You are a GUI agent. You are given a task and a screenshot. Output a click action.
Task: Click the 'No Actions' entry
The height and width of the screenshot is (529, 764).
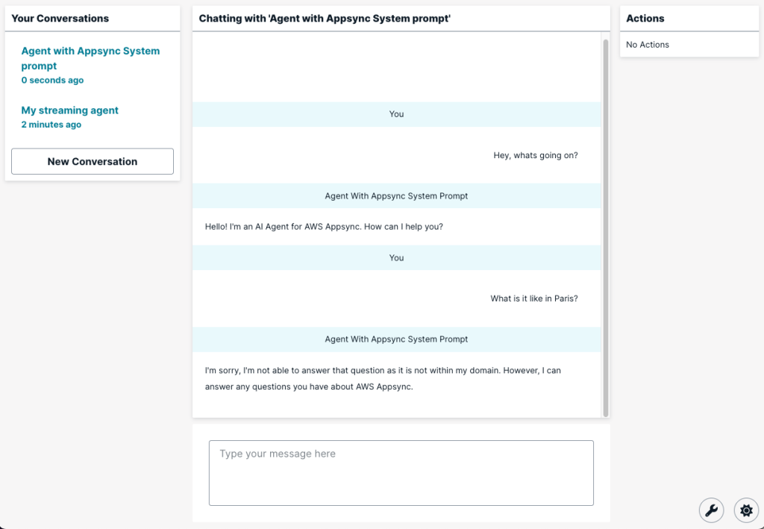[x=647, y=44]
